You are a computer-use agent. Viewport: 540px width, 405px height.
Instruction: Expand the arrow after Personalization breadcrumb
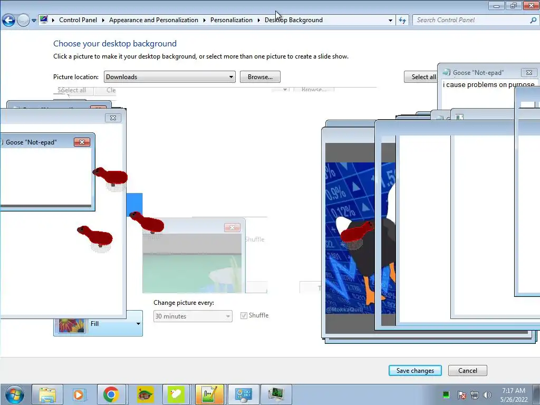coord(258,21)
